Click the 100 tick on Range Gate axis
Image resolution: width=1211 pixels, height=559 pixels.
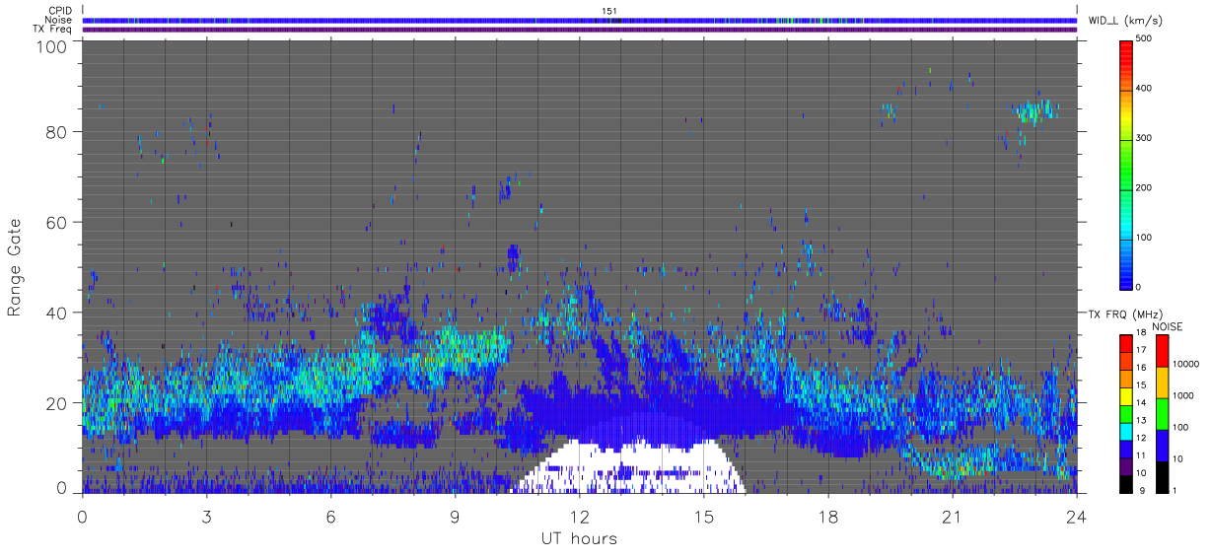pos(52,45)
